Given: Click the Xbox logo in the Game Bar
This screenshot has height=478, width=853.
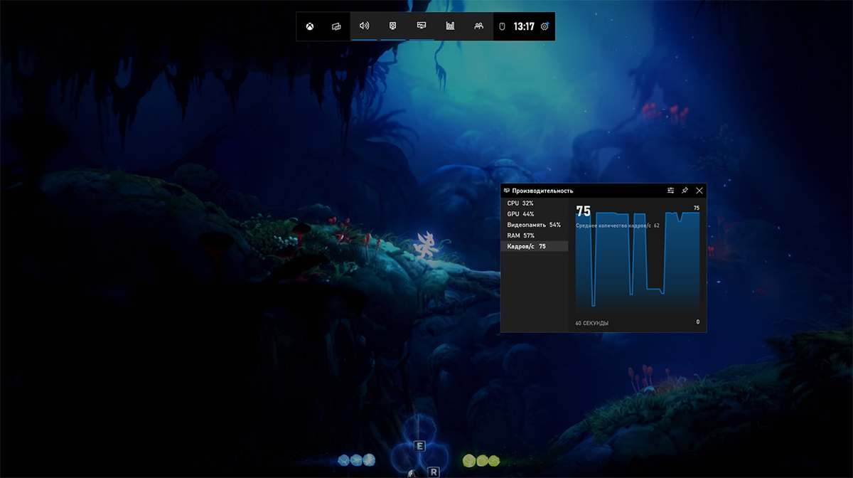Looking at the screenshot, I should [311, 26].
